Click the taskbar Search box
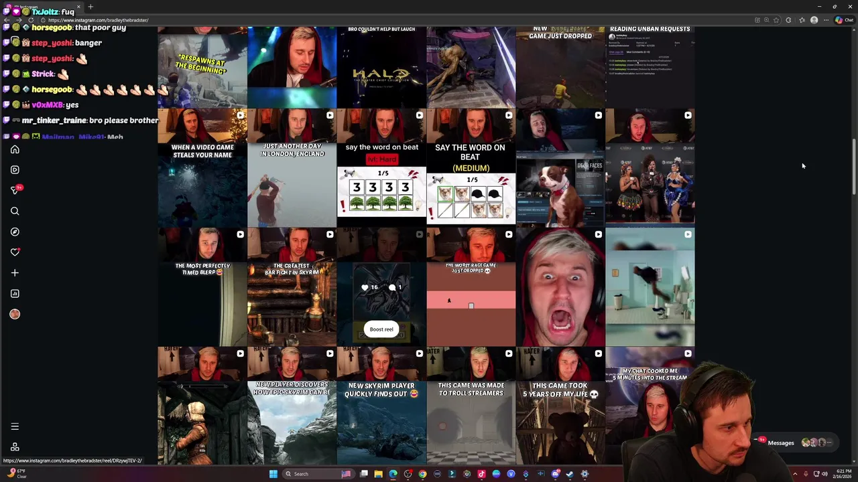The image size is (858, 482). [x=318, y=474]
